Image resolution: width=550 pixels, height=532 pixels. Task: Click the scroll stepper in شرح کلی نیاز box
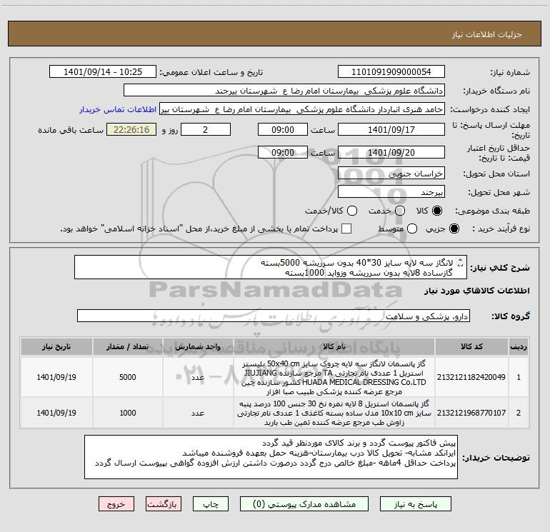[x=461, y=263]
